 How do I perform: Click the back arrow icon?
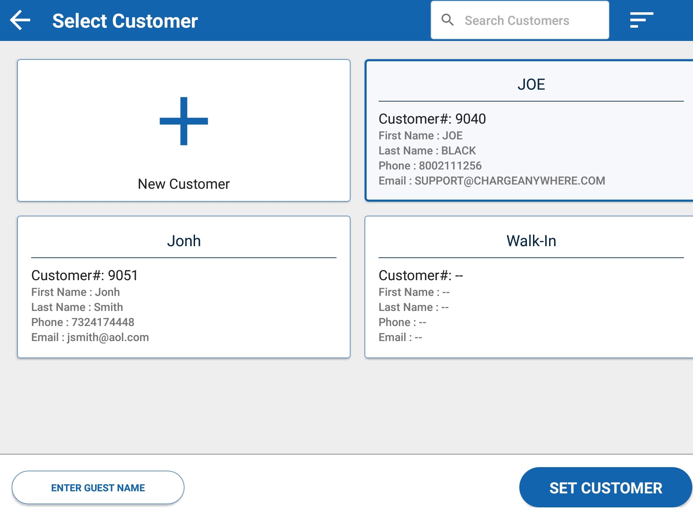coord(20,20)
